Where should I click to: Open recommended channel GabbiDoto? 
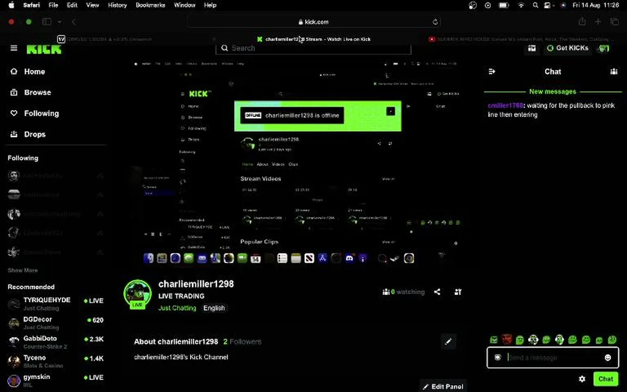coord(55,342)
